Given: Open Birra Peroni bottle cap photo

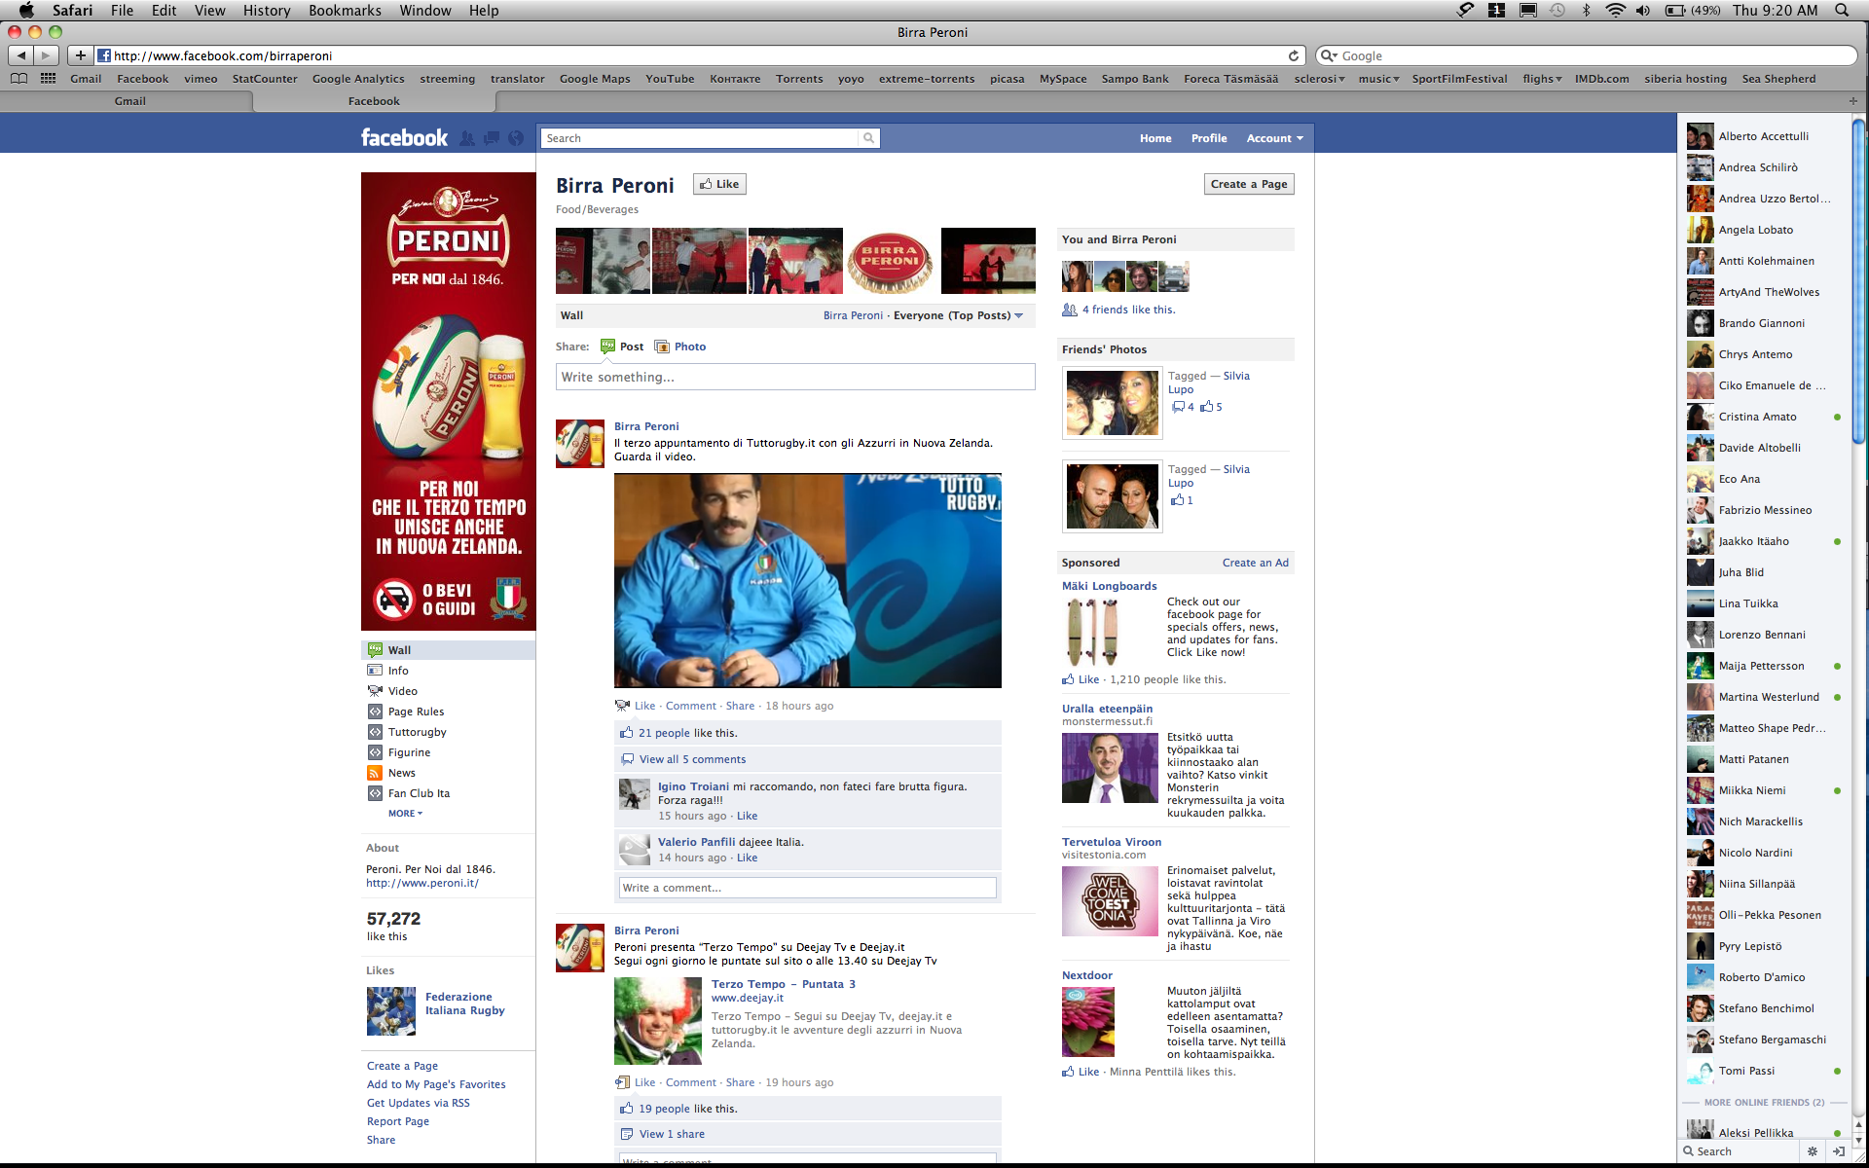Looking at the screenshot, I should pyautogui.click(x=890, y=261).
